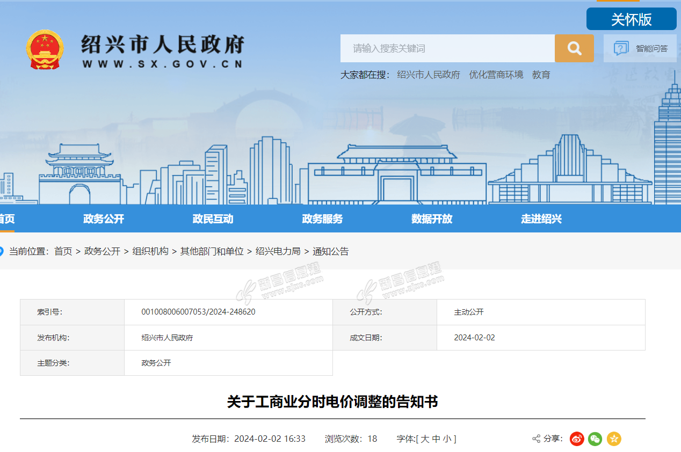The height and width of the screenshot is (452, 681).
Task: Click 通知公告 breadcrumb link
Action: pyautogui.click(x=330, y=251)
